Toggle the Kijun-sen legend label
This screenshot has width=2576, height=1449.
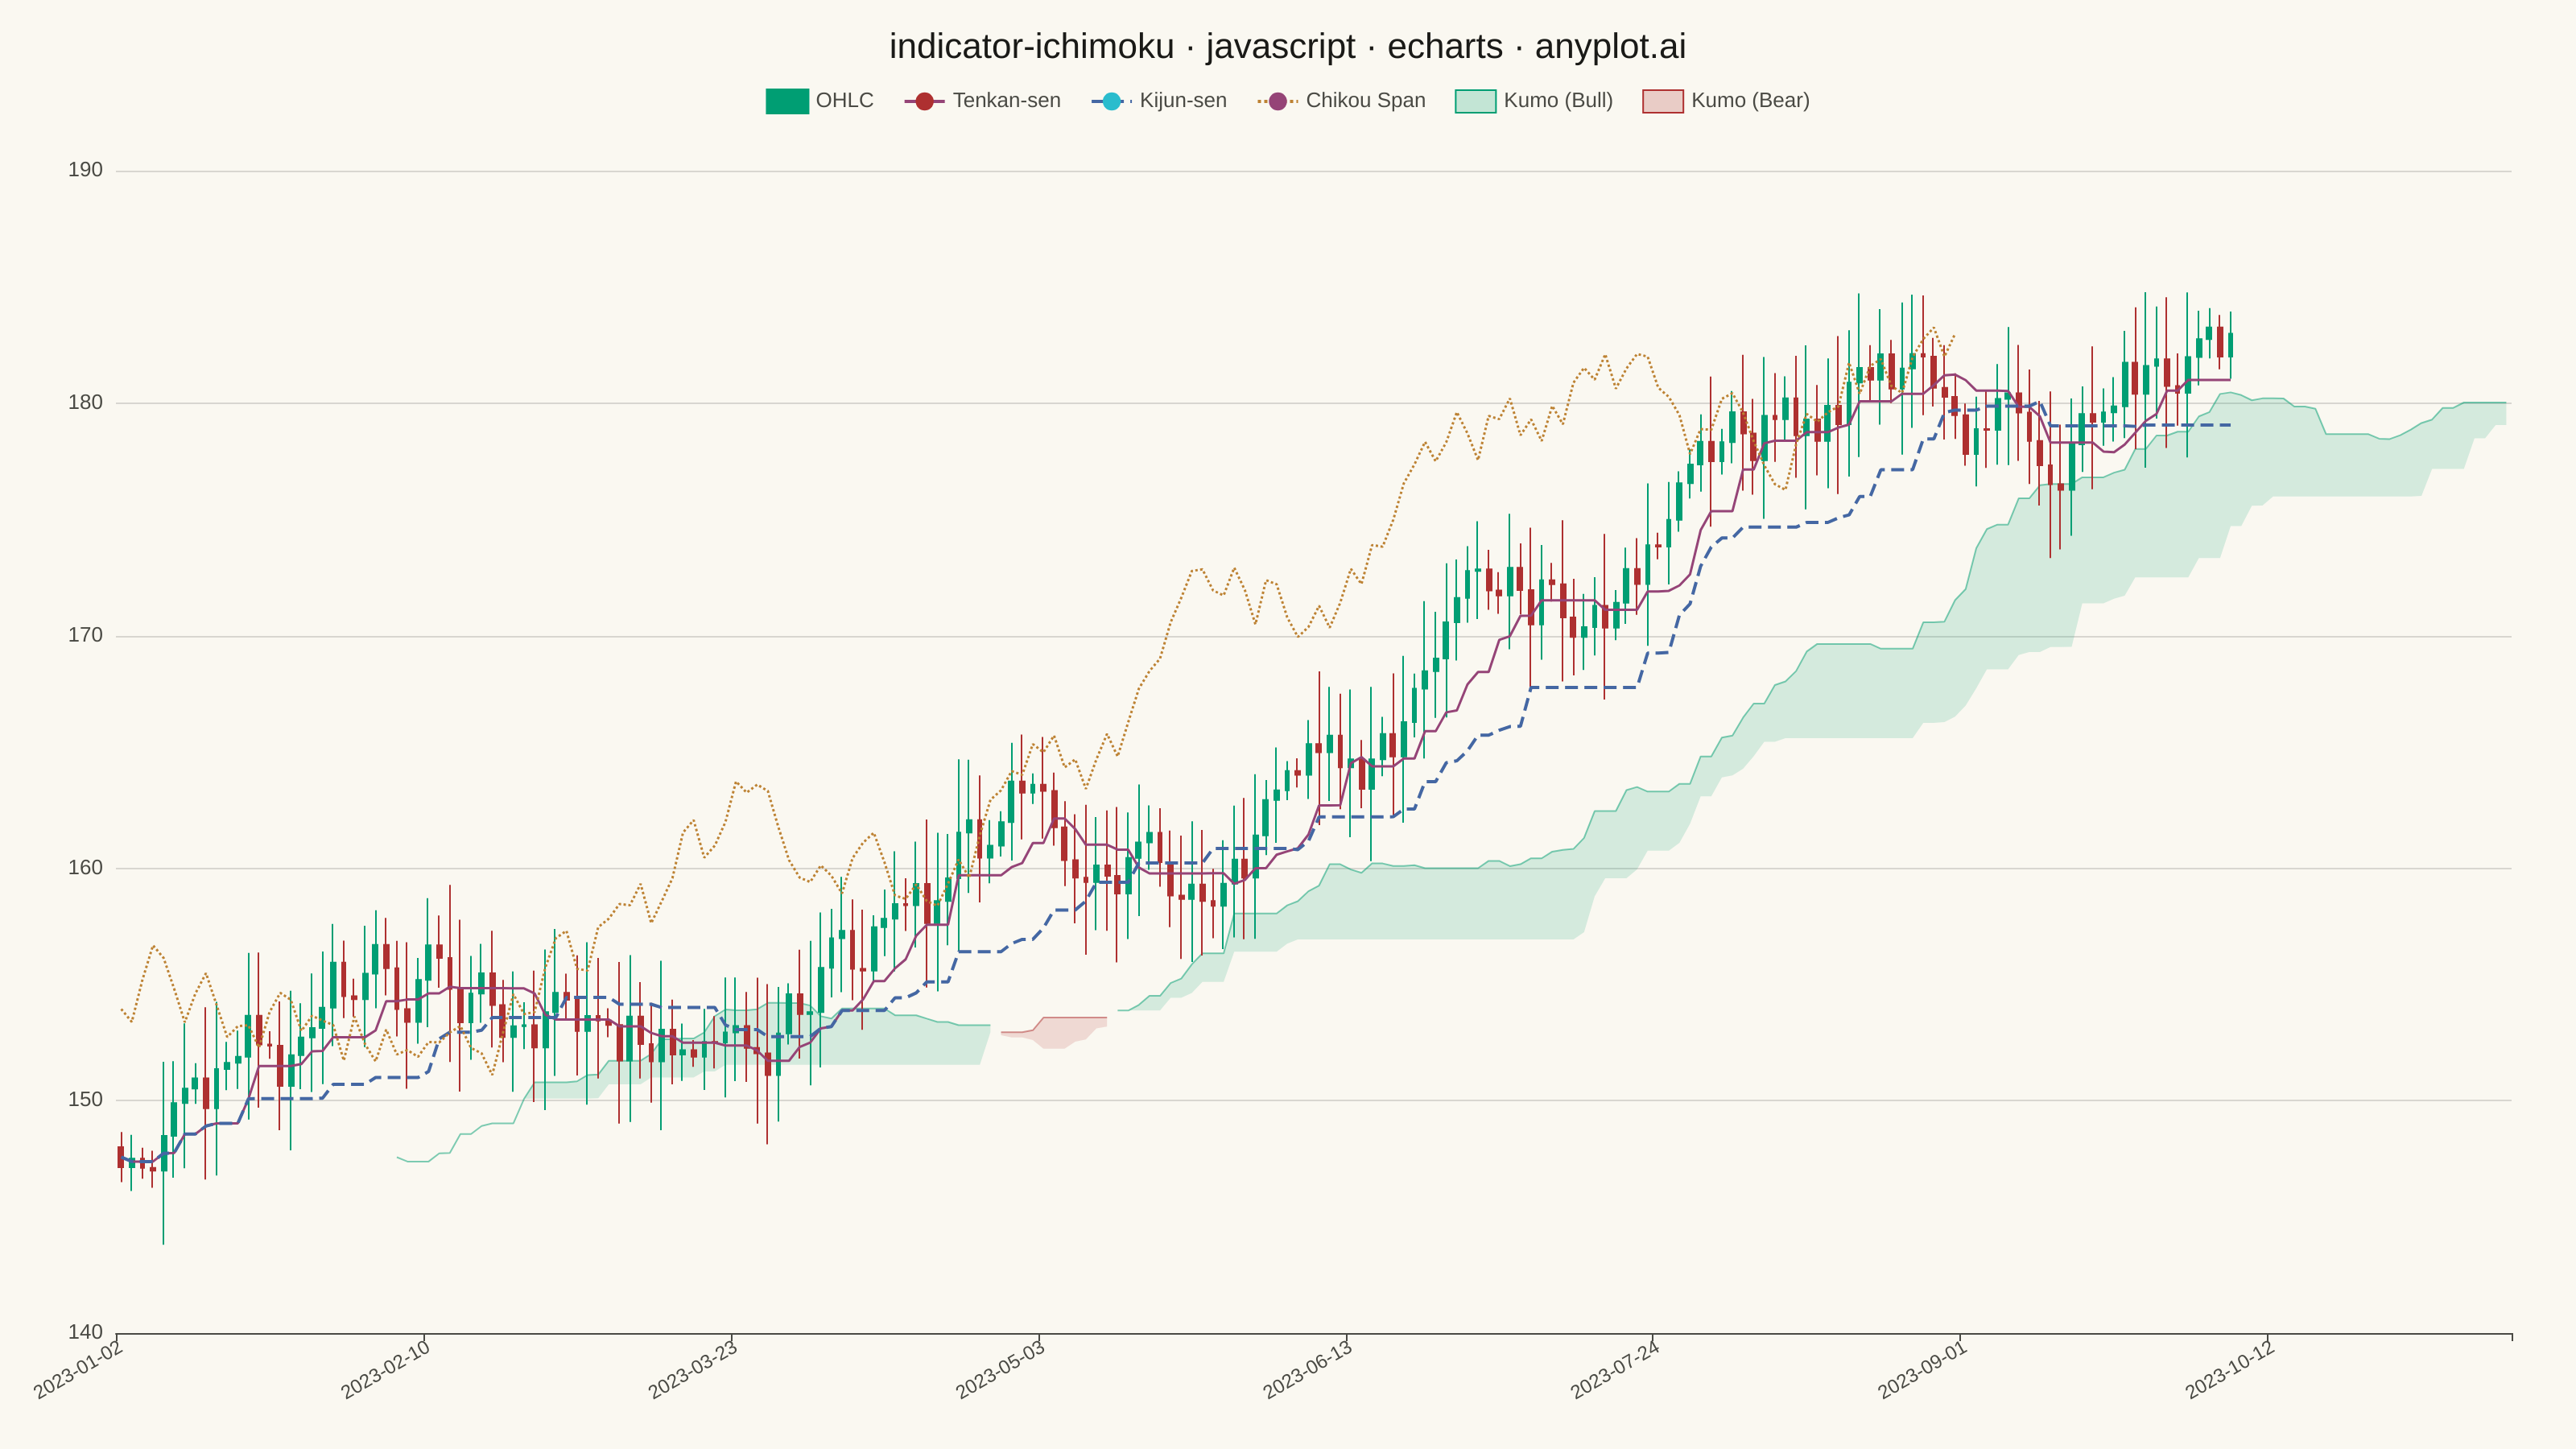1183,101
